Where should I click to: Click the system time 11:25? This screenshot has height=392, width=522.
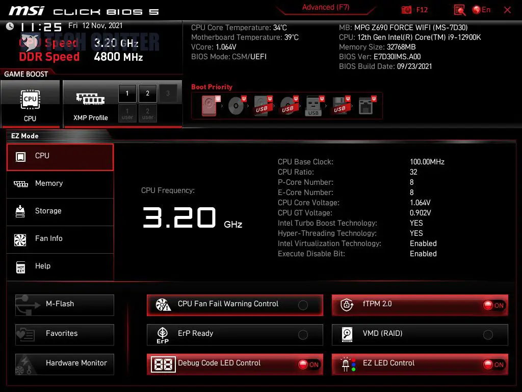tap(41, 27)
